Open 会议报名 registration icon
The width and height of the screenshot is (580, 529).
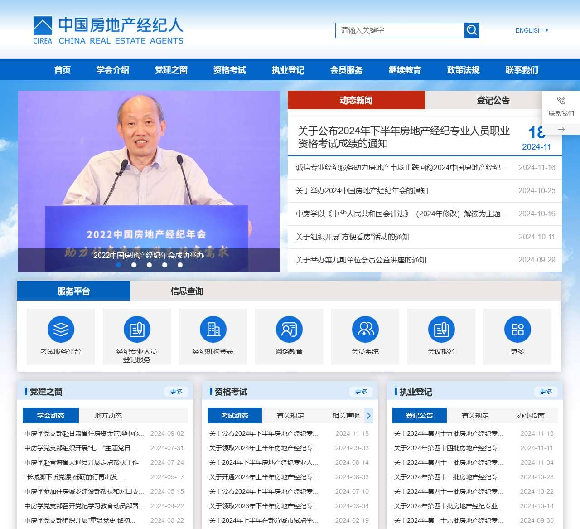(441, 329)
